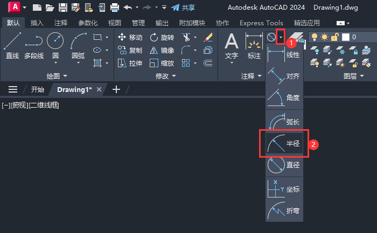Activate the Mirror (镜像) command

[162, 50]
